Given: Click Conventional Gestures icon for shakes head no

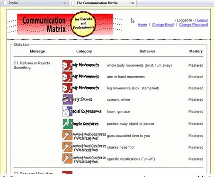Looking at the screenshot, I should (67, 147).
